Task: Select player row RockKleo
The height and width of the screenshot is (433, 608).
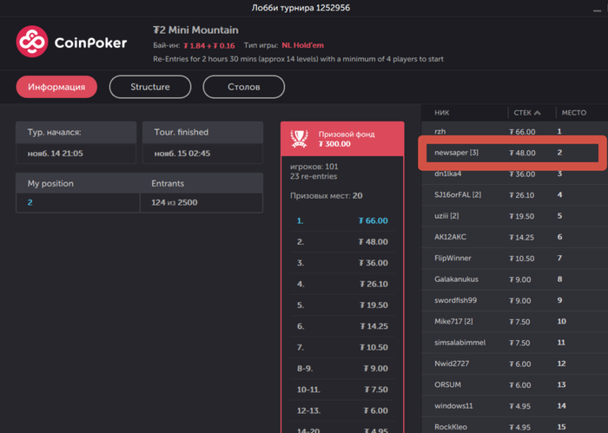Action: tap(514, 426)
